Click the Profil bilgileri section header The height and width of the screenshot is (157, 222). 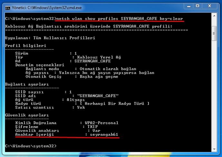coord(25,46)
